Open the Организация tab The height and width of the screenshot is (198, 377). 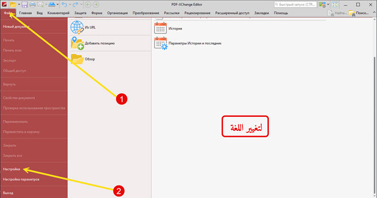click(117, 13)
